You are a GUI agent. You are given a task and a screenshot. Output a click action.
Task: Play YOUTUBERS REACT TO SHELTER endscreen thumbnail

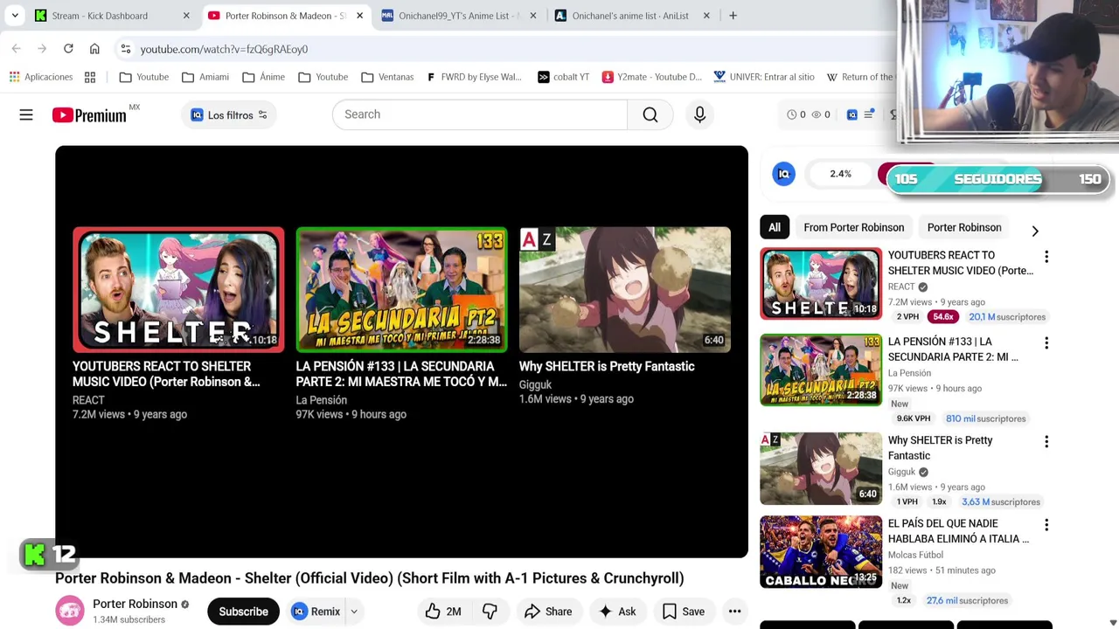[x=178, y=290]
